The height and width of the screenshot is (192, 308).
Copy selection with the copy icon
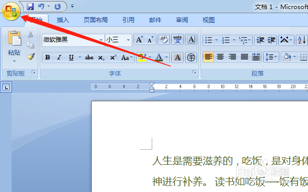point(30,45)
